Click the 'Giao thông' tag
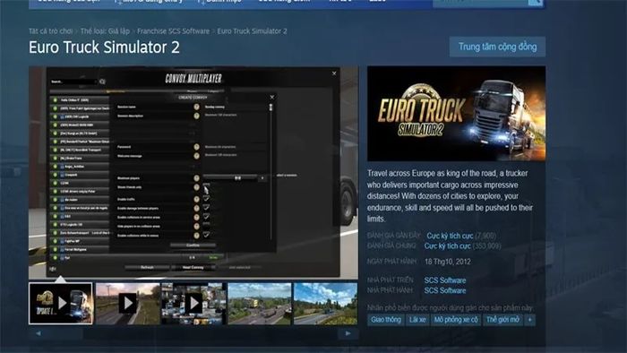Screen dimensions: 627x353 386,320
